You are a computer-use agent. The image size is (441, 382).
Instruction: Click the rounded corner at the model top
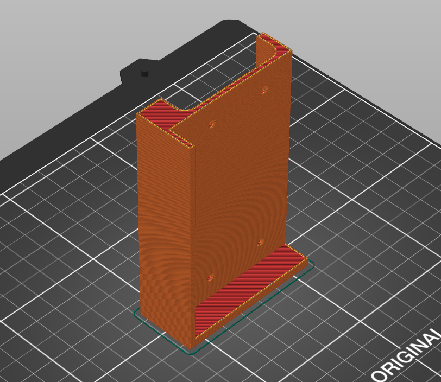[x=274, y=52]
